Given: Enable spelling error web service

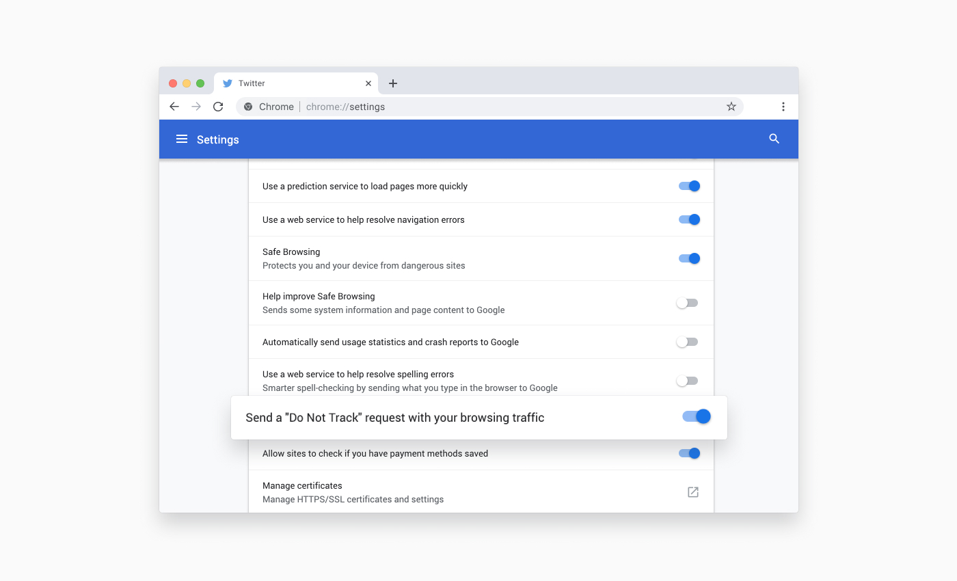Looking at the screenshot, I should pyautogui.click(x=687, y=380).
